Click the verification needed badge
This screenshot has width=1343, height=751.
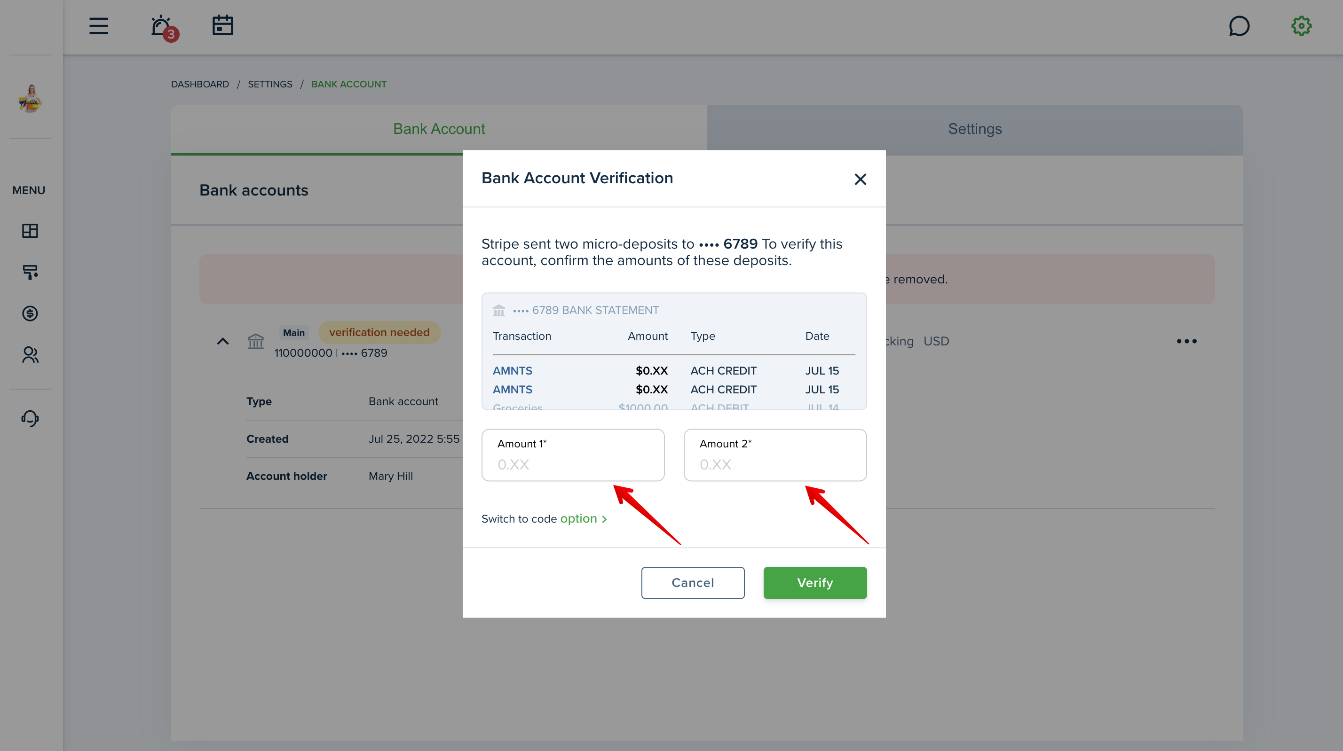pos(379,333)
